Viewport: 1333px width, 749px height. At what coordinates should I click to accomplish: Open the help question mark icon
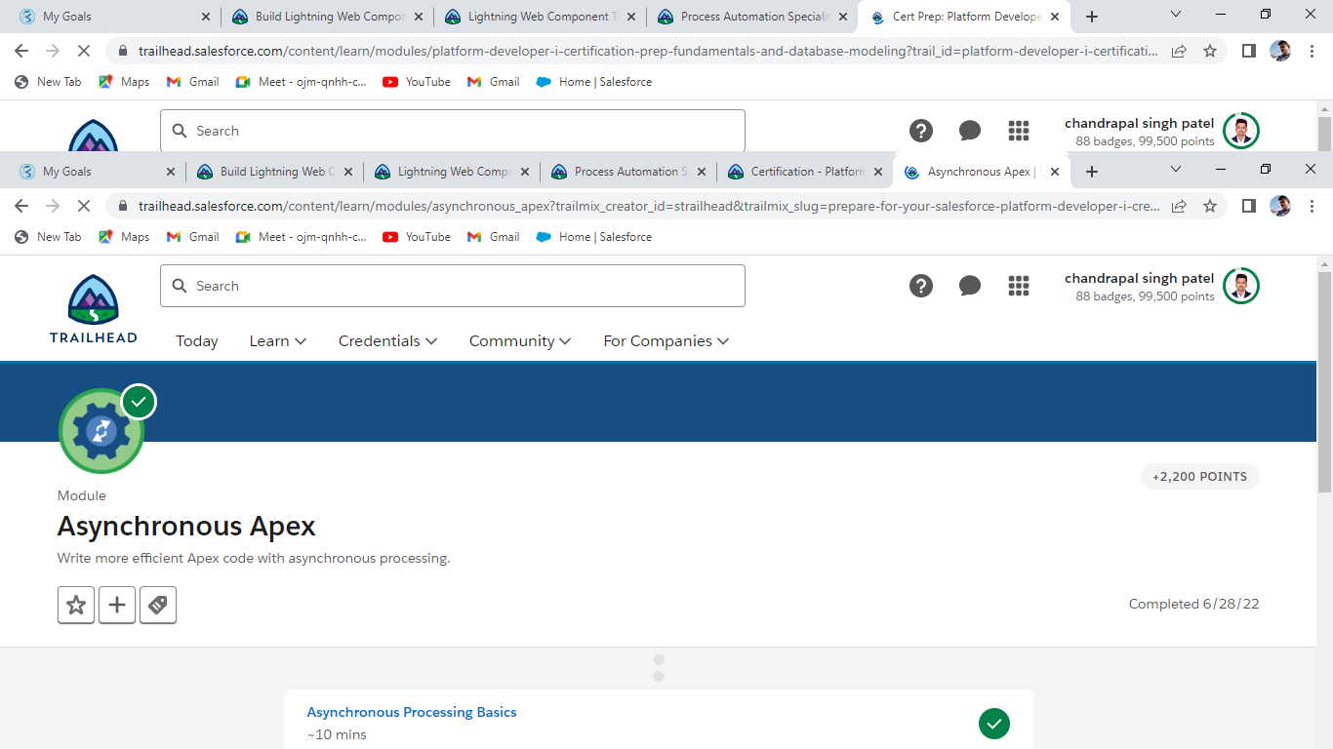[x=921, y=286]
